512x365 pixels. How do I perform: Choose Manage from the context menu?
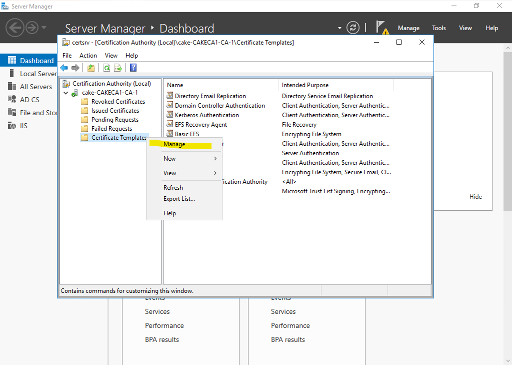184,144
